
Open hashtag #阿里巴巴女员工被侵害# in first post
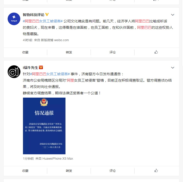click(43, 21)
